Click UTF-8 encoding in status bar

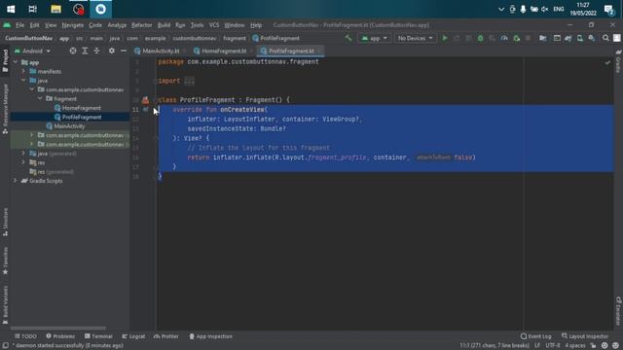553,346
